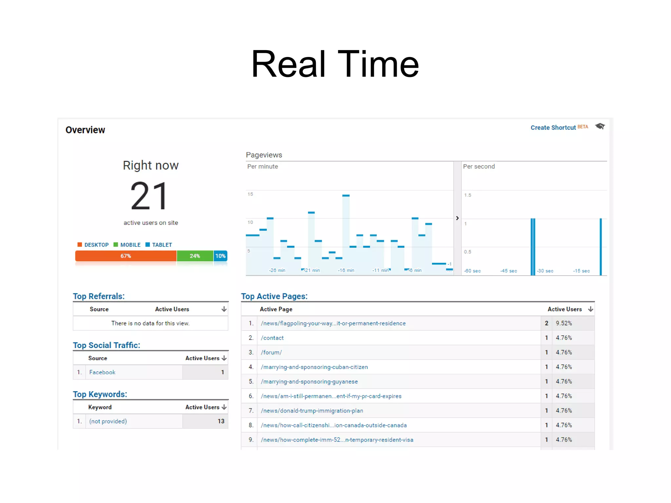Collapse per-minute chart with chevron arrow
The width and height of the screenshot is (671, 503).
coord(457,218)
